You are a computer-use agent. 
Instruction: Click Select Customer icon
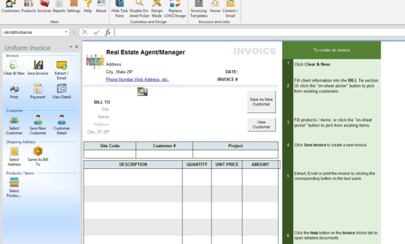[14, 125]
